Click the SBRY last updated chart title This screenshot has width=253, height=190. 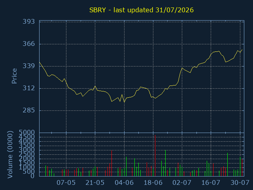point(142,10)
